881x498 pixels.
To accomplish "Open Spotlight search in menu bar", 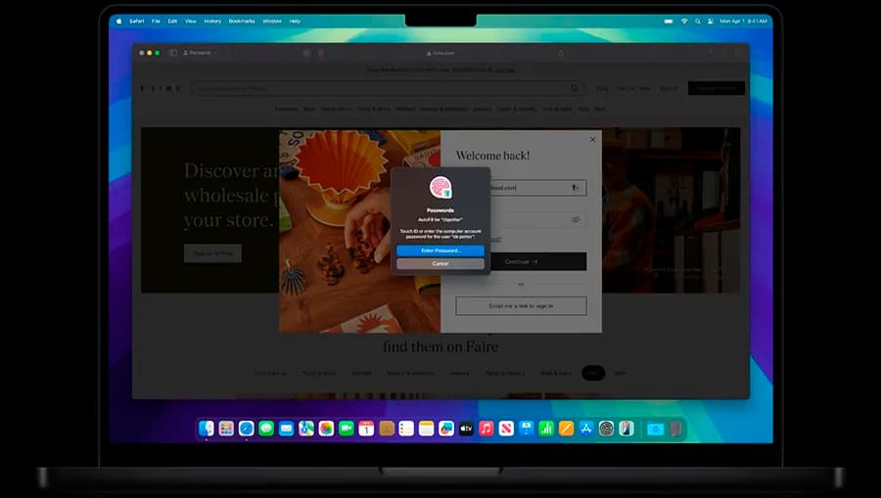I will click(698, 21).
